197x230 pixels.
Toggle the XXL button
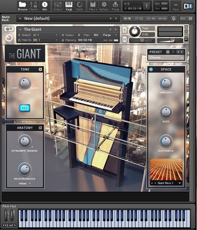[25, 108]
